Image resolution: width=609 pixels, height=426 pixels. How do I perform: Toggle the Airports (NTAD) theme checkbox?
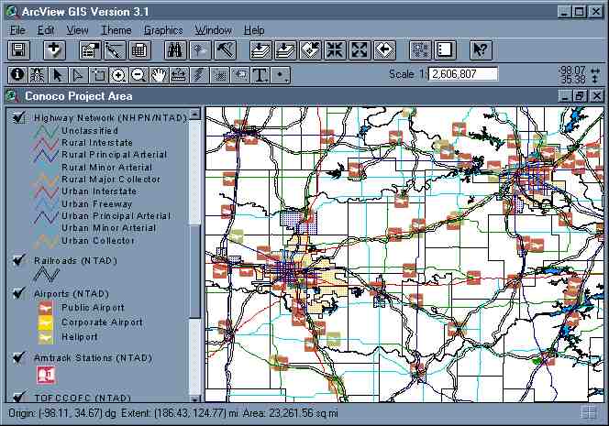tap(18, 293)
